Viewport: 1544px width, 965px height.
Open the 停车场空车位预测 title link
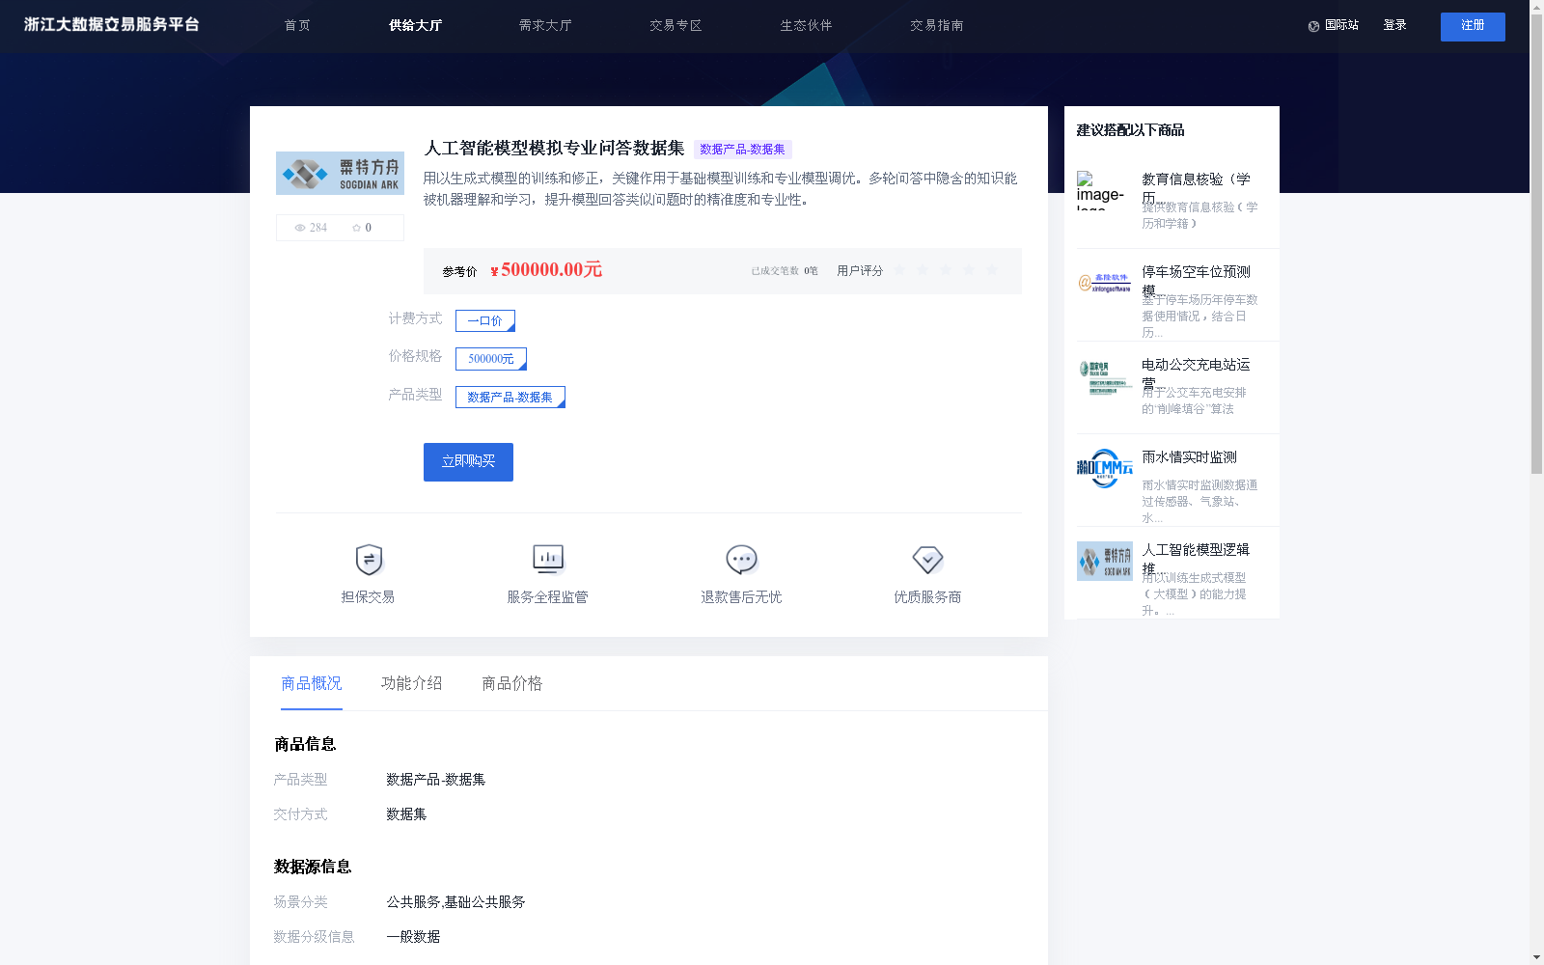point(1197,280)
